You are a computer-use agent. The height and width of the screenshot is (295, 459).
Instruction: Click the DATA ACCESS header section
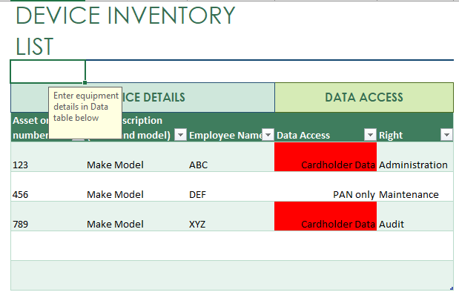pyautogui.click(x=364, y=97)
